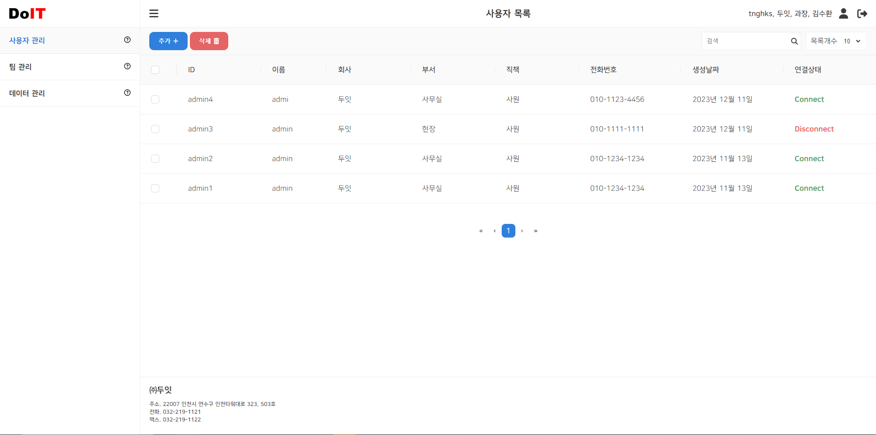Check the box for admin1 row
This screenshot has height=435, width=876.
point(155,188)
